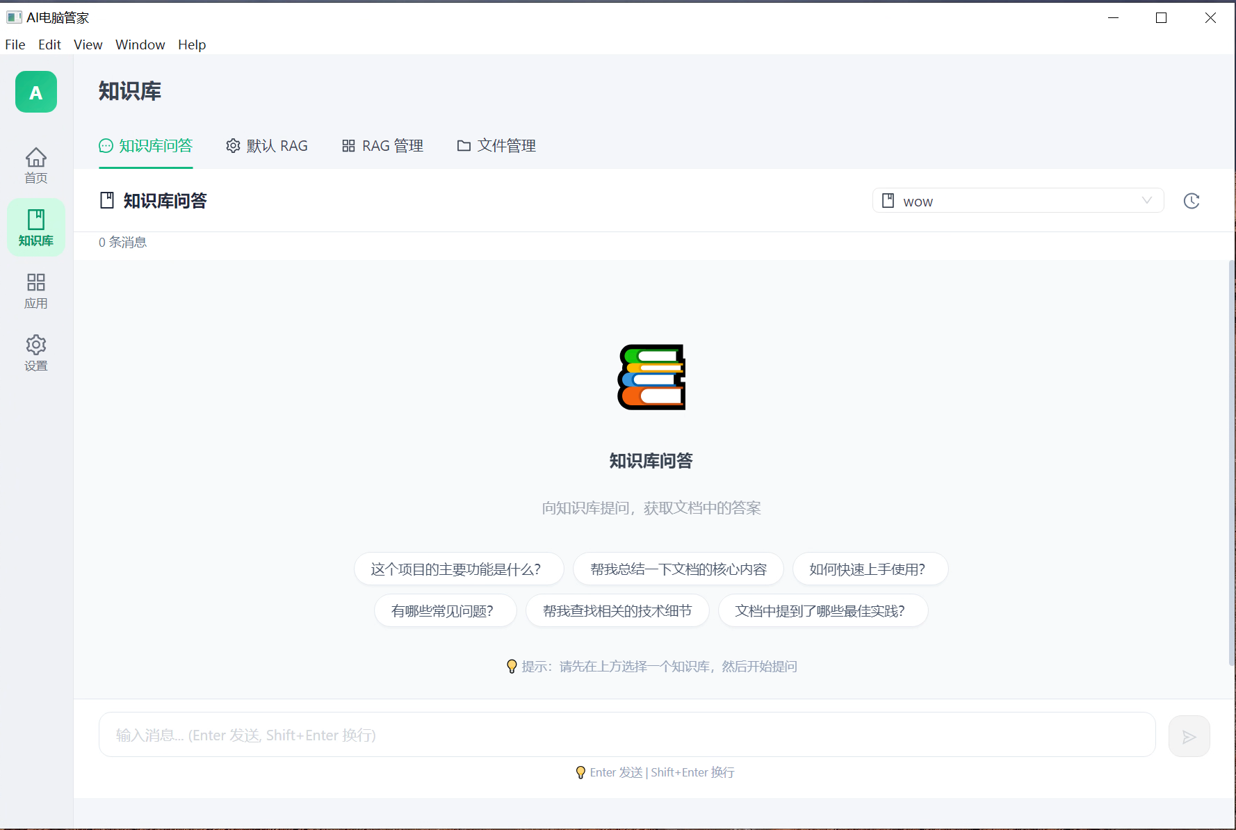Click the 帮我总结一下文档的核心内容 suggestion
This screenshot has height=830, width=1236.
(678, 569)
